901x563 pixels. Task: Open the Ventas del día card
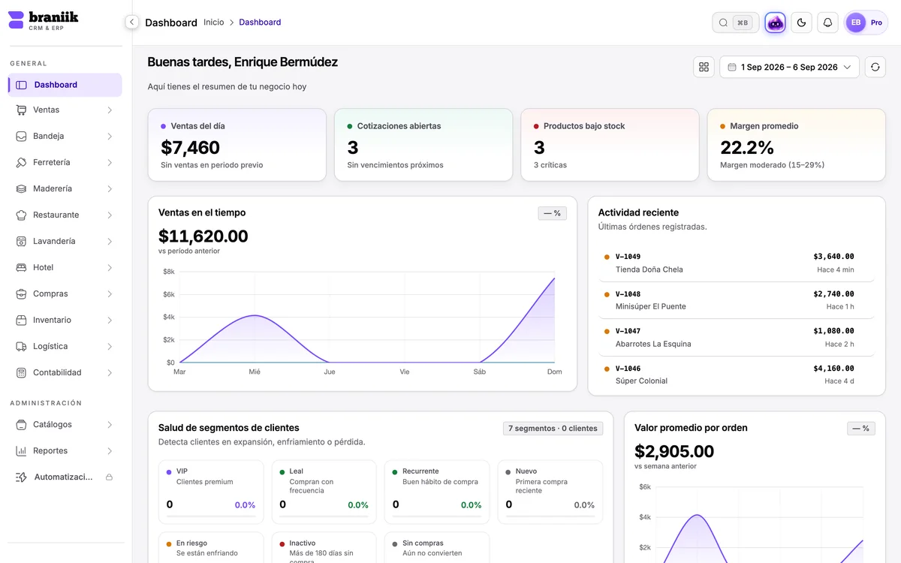[237, 145]
